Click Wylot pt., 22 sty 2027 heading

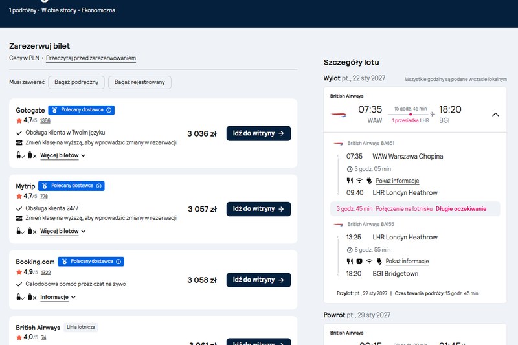[354, 78]
